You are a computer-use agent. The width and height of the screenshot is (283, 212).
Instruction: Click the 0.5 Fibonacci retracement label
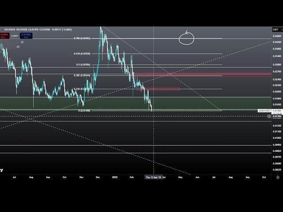tap(83, 64)
